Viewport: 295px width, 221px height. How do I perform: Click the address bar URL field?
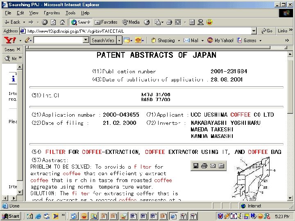click(136, 31)
